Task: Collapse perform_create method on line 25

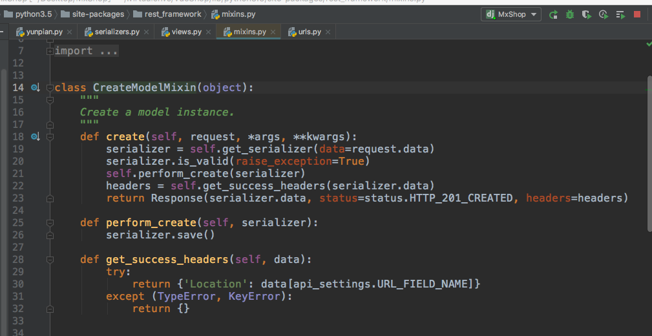Action: tap(50, 223)
